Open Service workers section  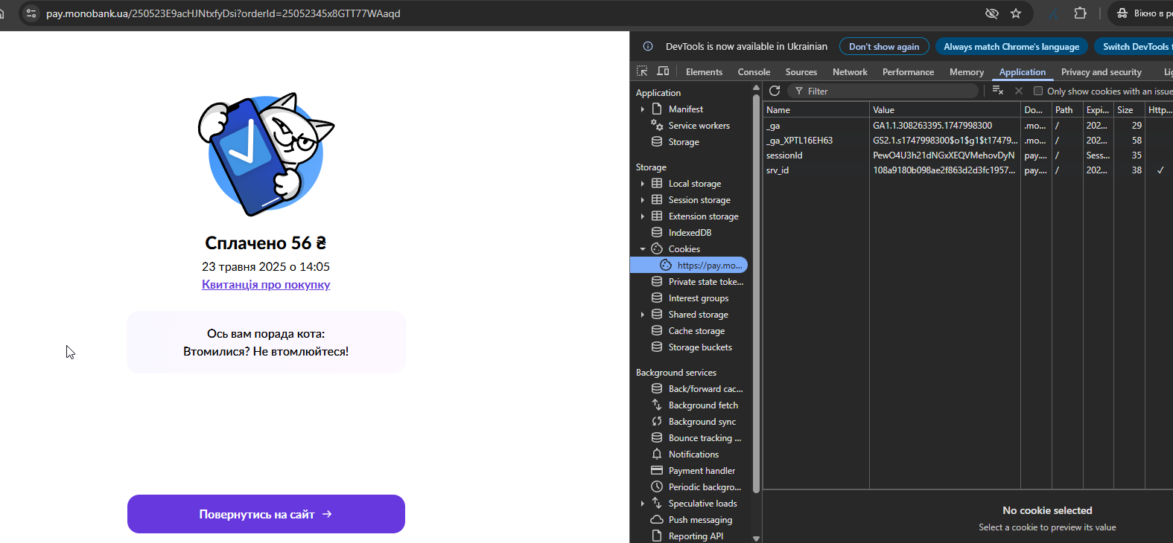point(699,126)
